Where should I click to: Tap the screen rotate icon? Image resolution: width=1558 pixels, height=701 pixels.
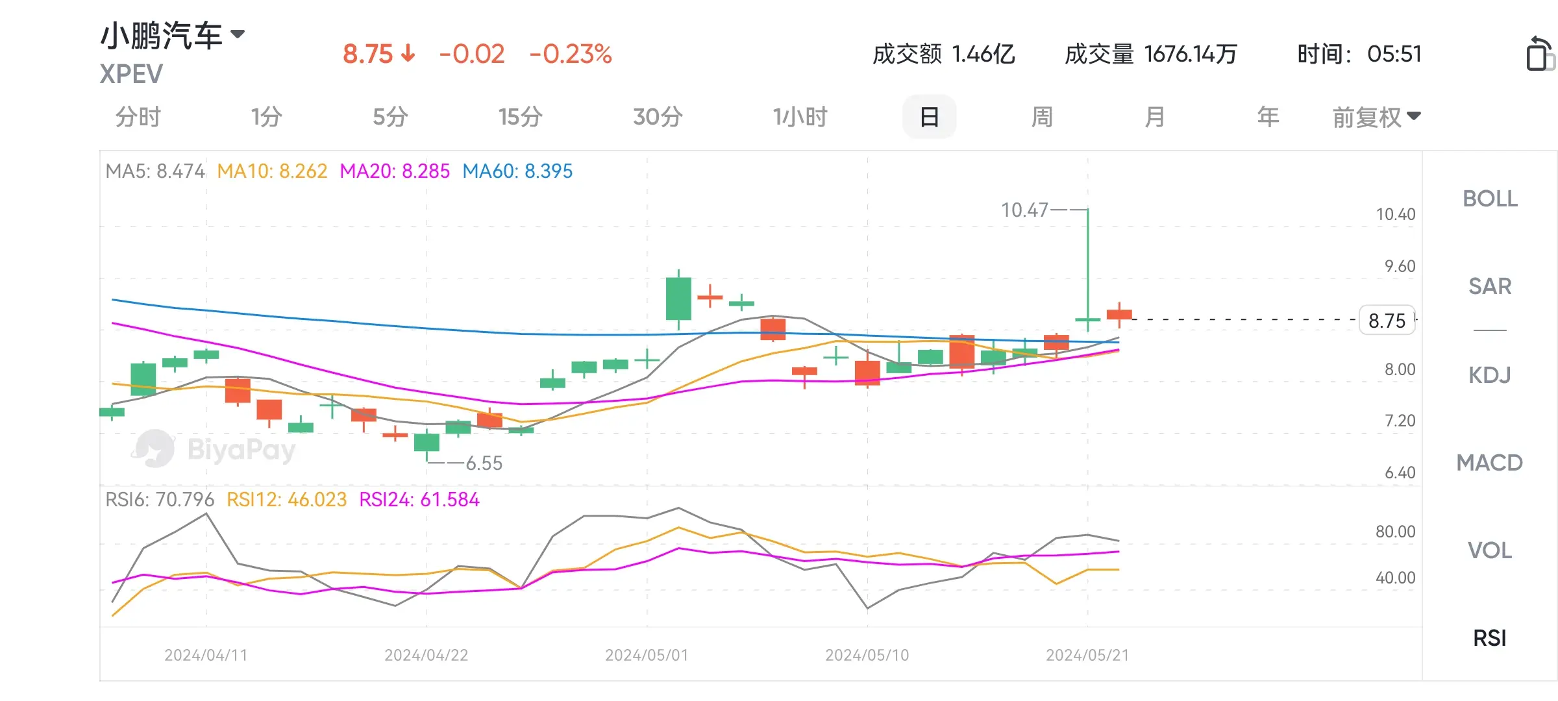tap(1540, 54)
